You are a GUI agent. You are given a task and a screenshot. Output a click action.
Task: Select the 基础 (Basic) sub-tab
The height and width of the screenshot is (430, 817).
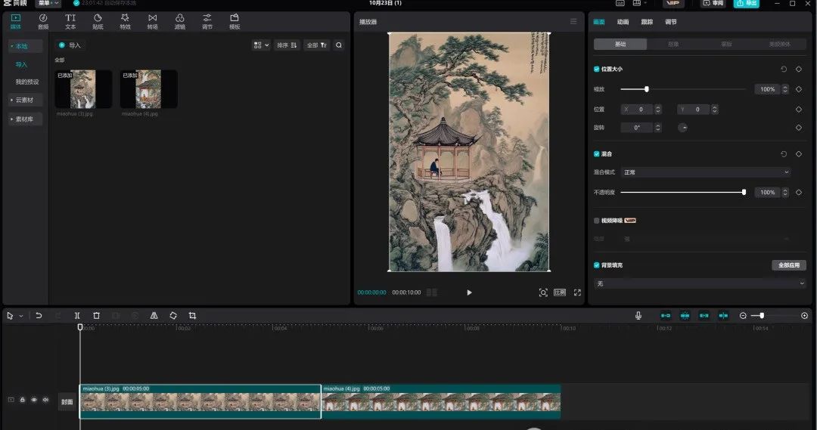click(x=620, y=45)
